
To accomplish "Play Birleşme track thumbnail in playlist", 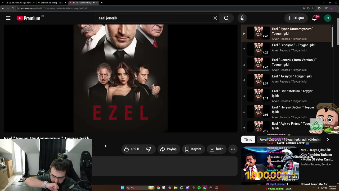I will 258,49.
